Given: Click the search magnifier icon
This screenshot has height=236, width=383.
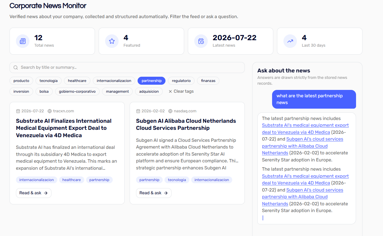Looking at the screenshot, I should 16,68.
